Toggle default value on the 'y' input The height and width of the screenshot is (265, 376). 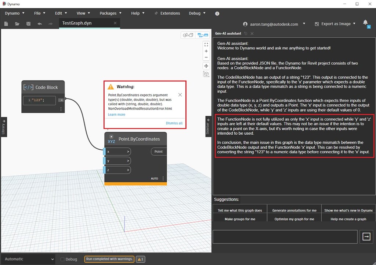tap(128, 160)
